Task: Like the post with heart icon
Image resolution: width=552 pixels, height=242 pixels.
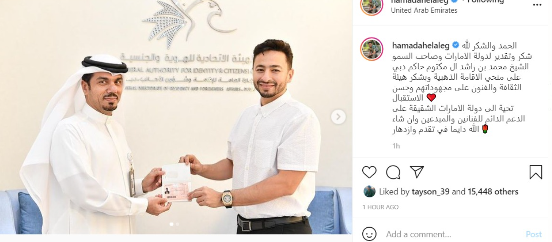Action: coord(369,172)
